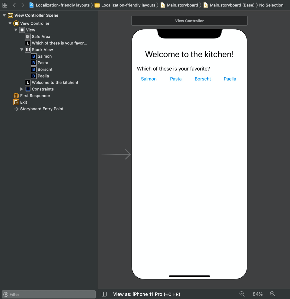This screenshot has width=290, height=299.
Task: Collapse the View Controller Scene disclosure triangle
Action: 4,15
